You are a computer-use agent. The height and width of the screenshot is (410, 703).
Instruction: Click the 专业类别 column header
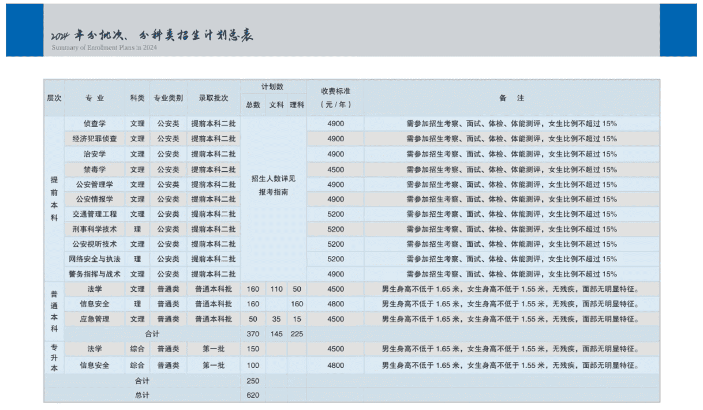click(x=168, y=98)
